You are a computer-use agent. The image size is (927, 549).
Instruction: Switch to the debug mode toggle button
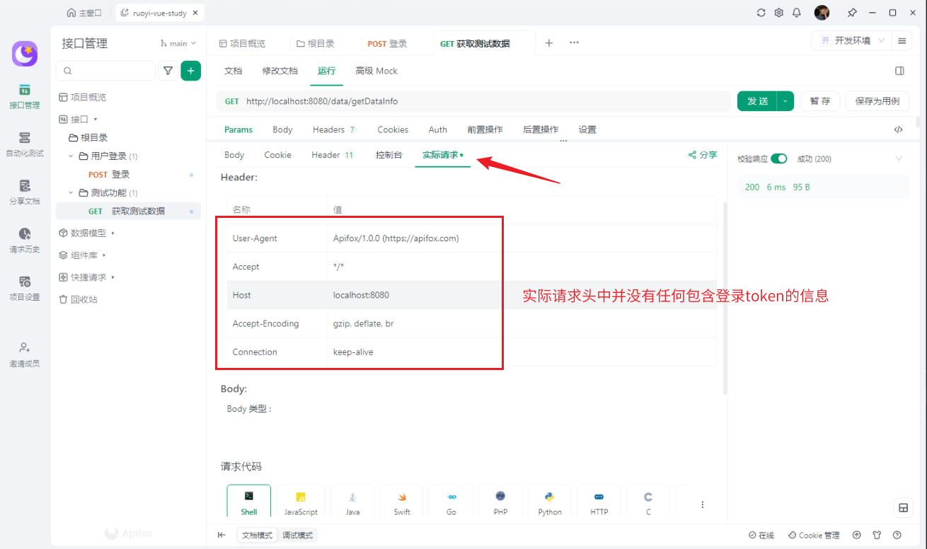click(297, 536)
